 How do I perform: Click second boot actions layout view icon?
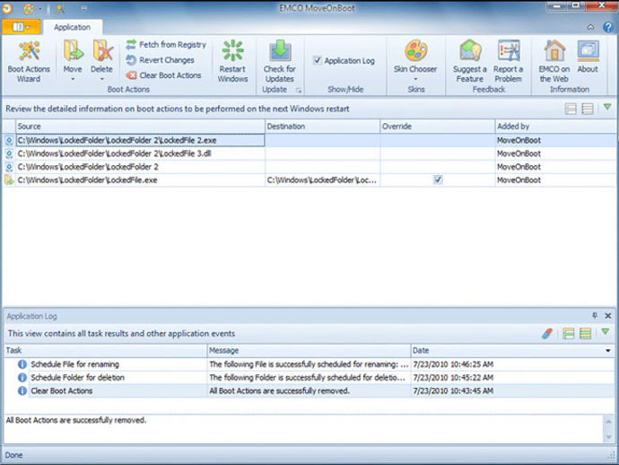coord(588,109)
